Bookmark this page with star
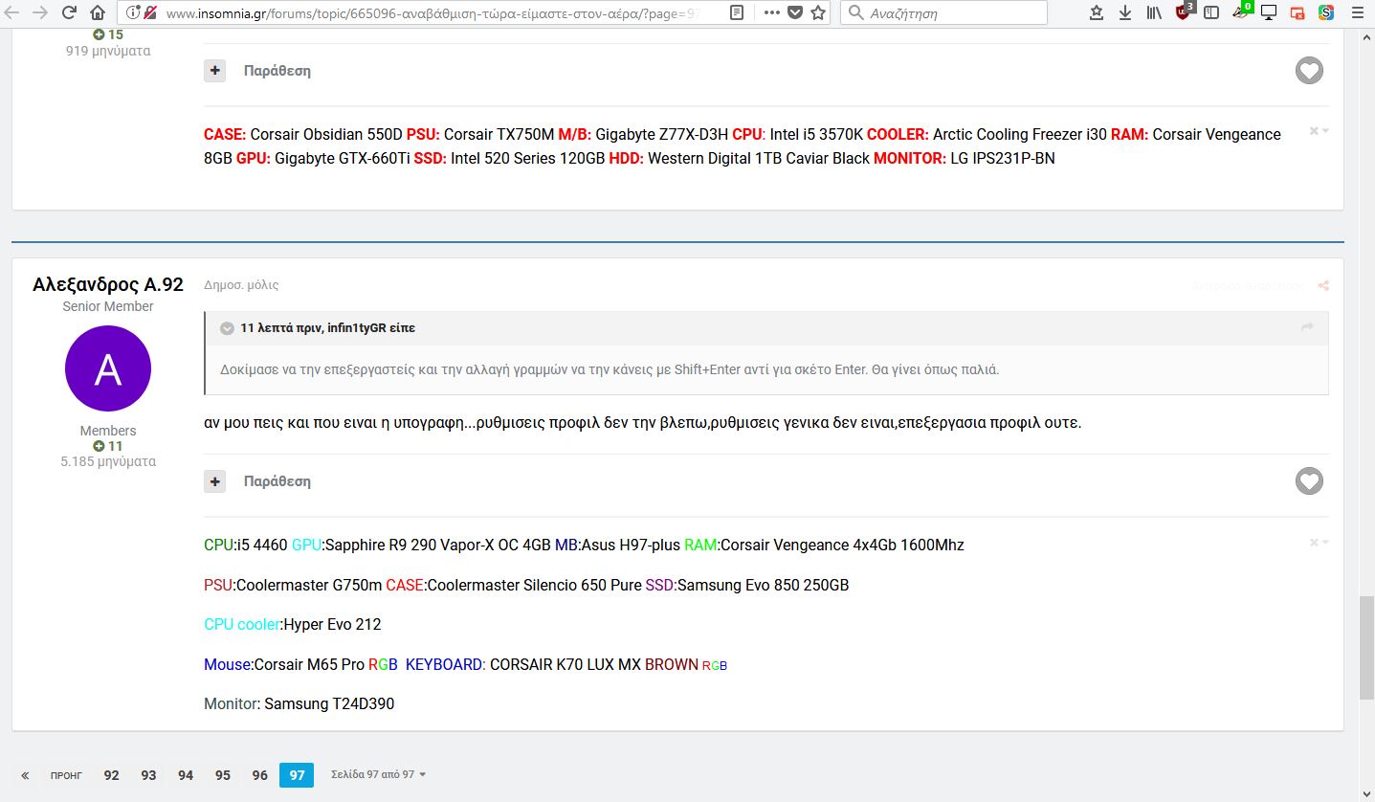 click(x=818, y=12)
